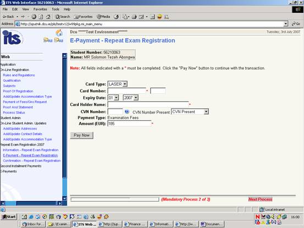Viewport: 304px width, 228px height.
Task: Click the ITS home icon in sidebar
Action: 59,33
